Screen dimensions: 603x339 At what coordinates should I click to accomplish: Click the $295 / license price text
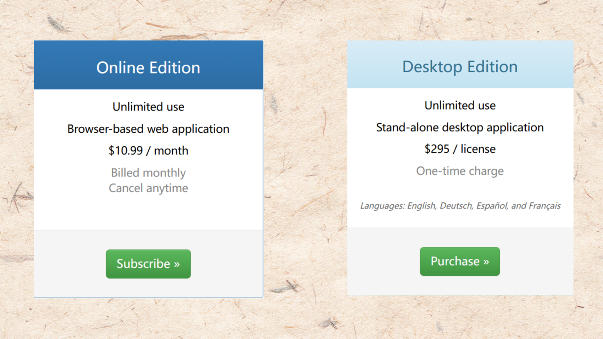[x=460, y=149]
